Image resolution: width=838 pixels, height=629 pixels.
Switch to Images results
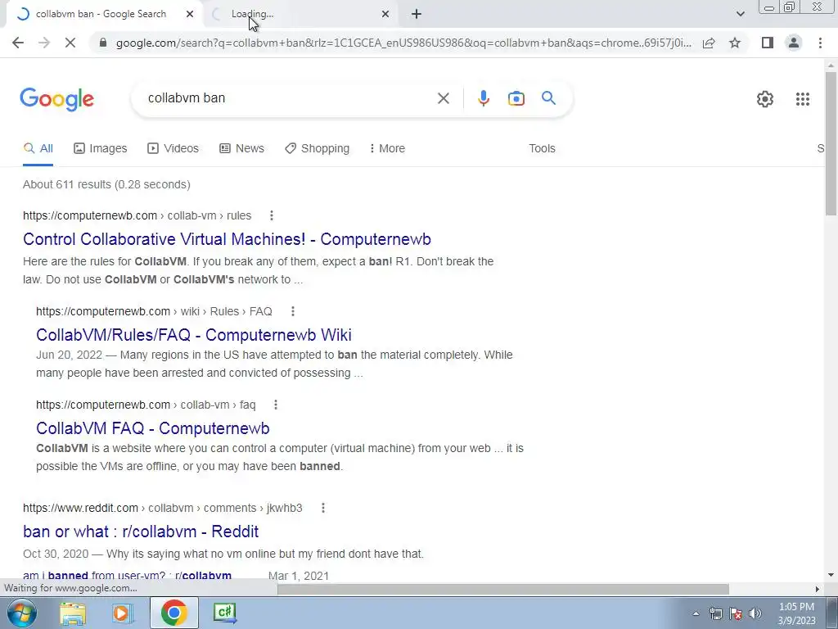point(101,149)
